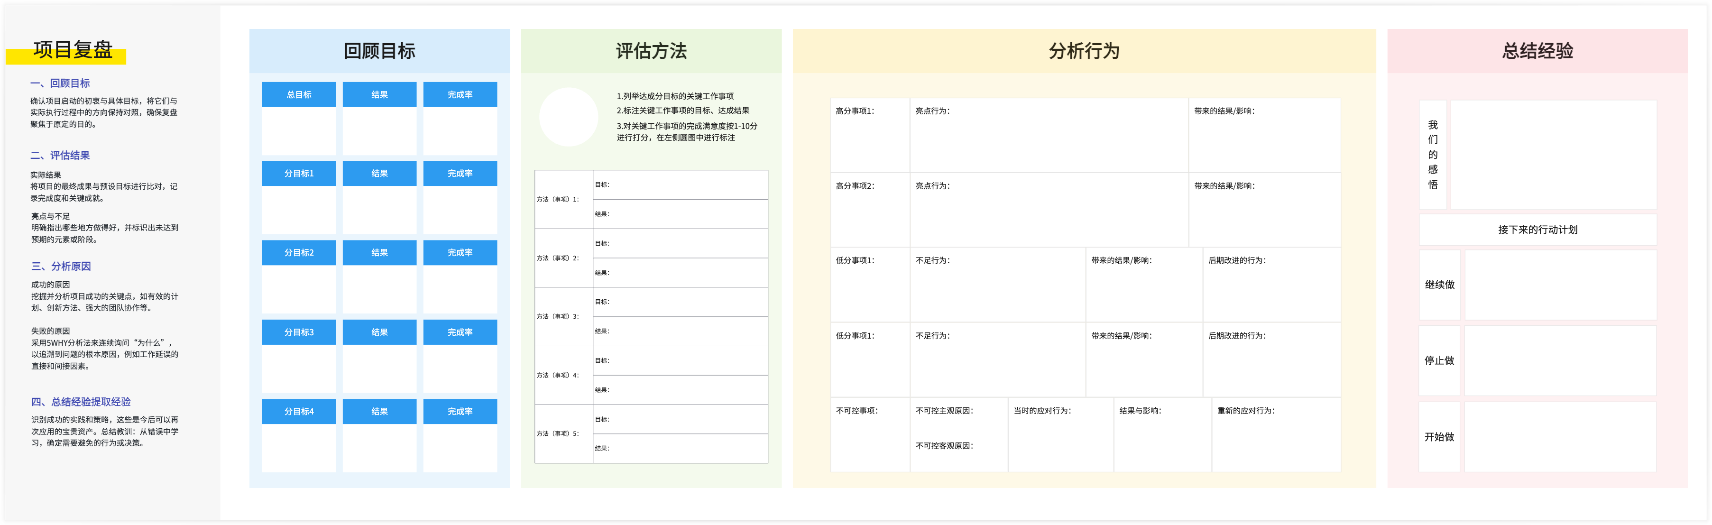Click the 方法（事项）1 table cell
Viewport: 1712px width, 525px height.
coord(563,199)
